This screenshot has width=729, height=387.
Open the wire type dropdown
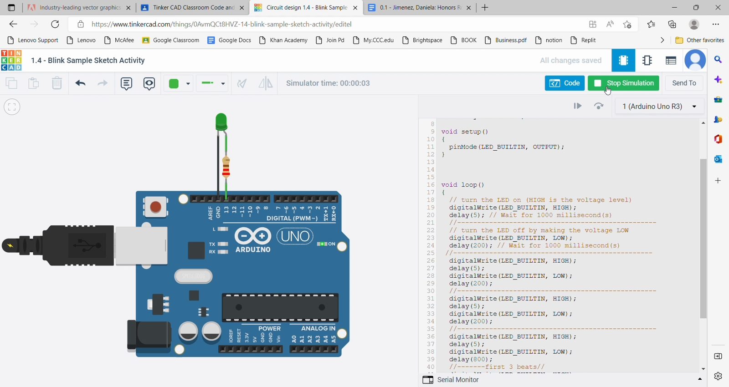213,83
